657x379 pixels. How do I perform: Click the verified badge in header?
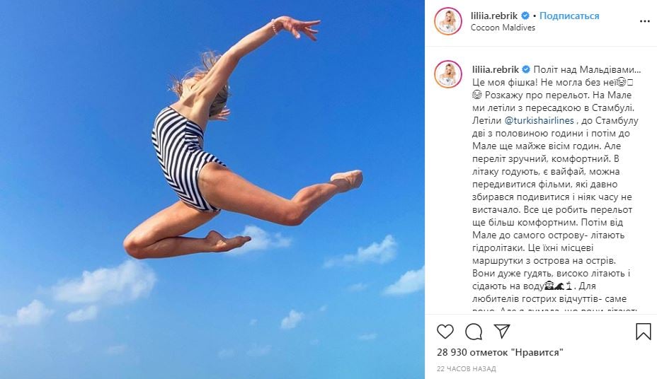coord(525,16)
